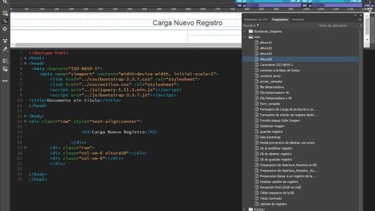The image size is (375, 211).
Task: Click the format source code icon
Action: click(x=5, y=49)
